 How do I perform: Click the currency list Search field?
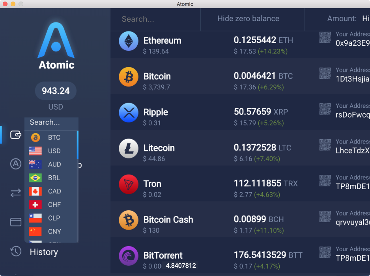point(51,123)
